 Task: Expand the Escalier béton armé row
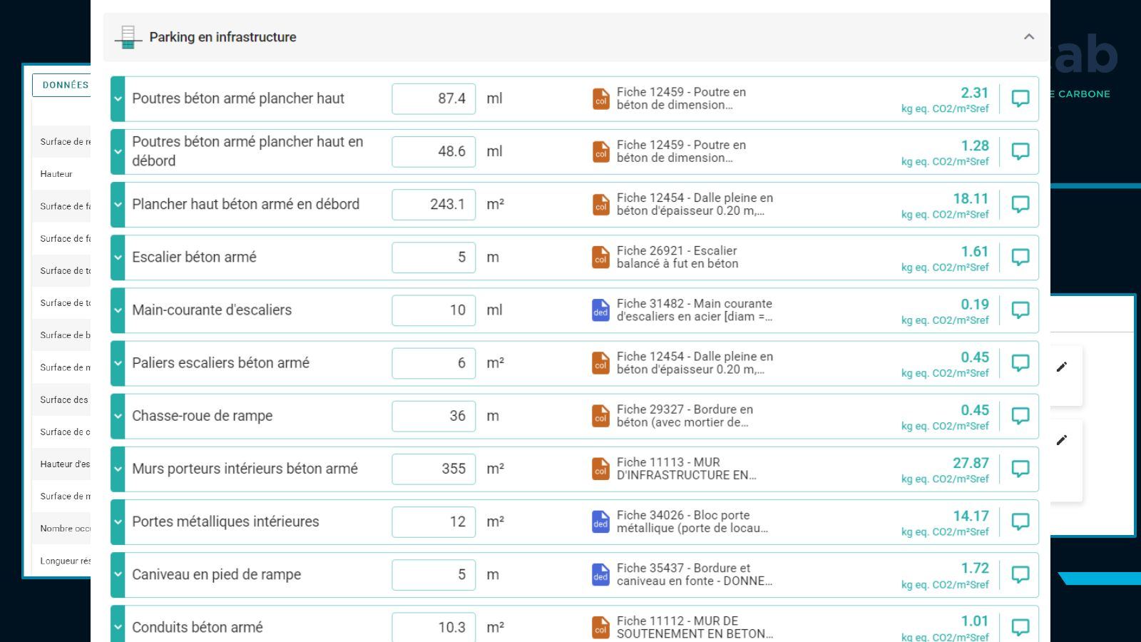coord(118,257)
